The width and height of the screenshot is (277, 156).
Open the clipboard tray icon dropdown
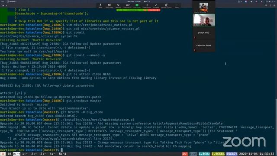point(239,1)
